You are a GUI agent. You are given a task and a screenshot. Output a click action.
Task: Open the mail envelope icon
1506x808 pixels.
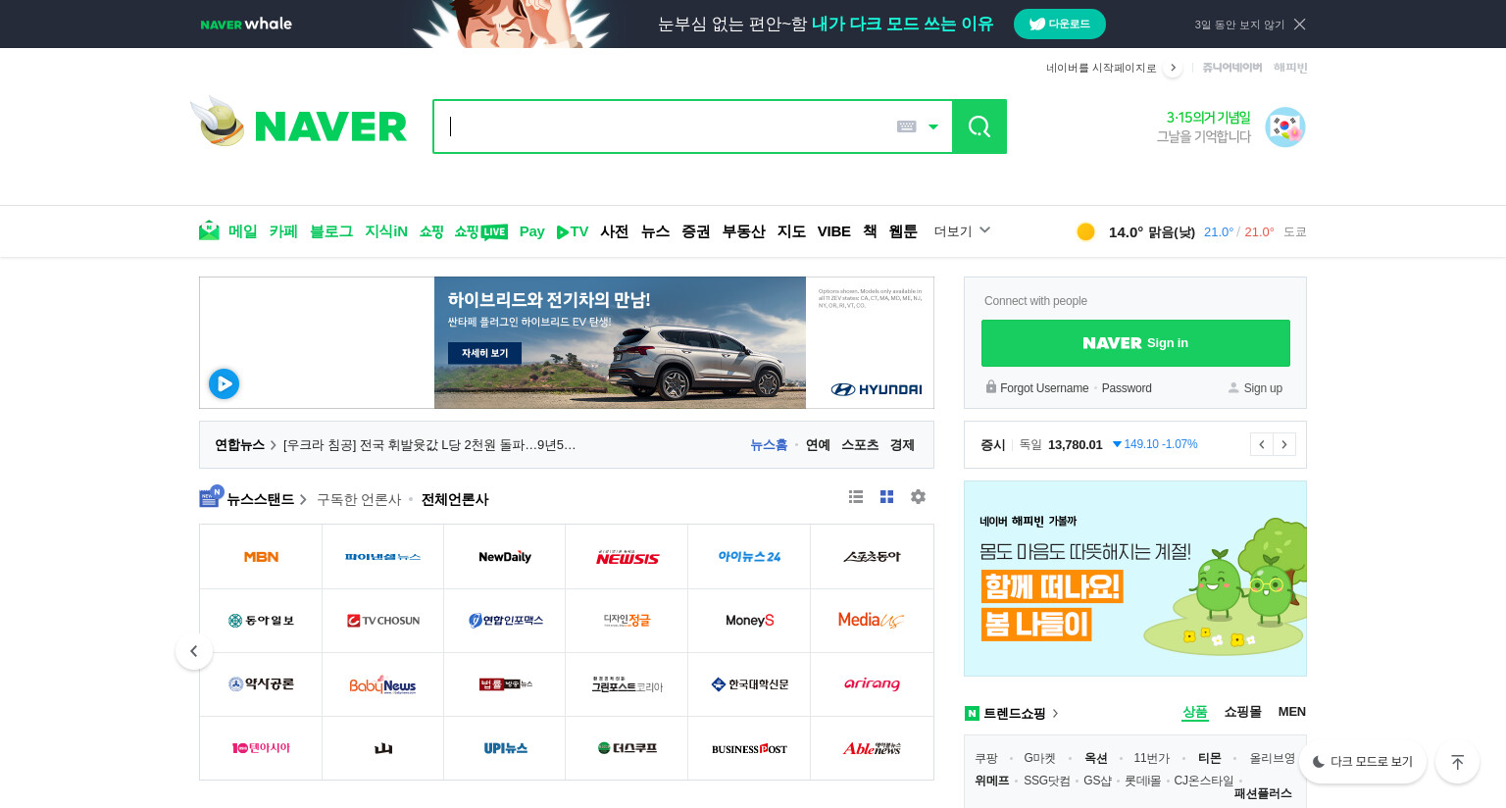click(x=209, y=230)
